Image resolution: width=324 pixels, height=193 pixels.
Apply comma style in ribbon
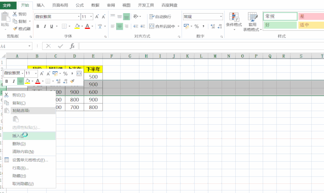(x=203, y=26)
